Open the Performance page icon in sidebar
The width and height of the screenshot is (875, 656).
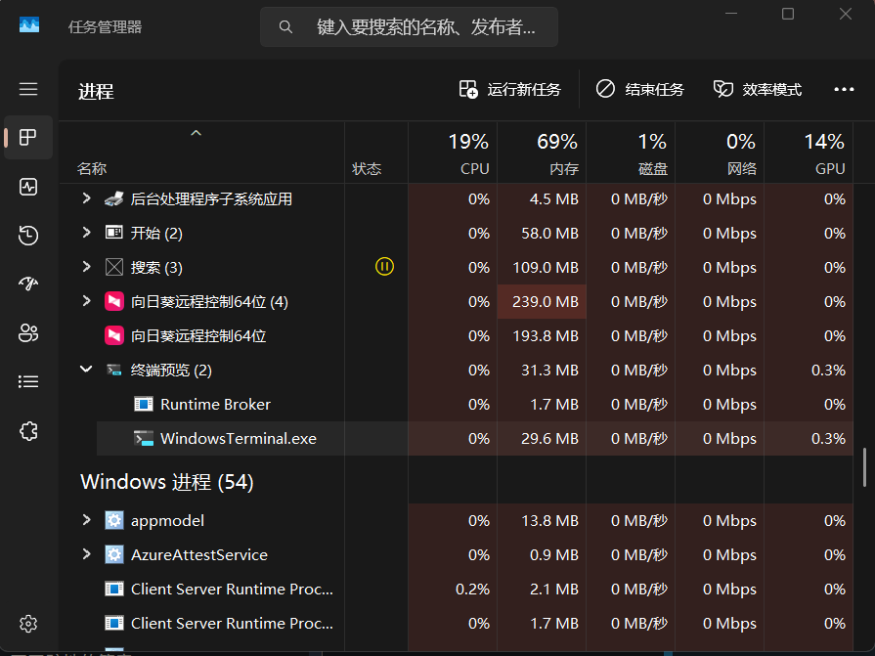(28, 187)
